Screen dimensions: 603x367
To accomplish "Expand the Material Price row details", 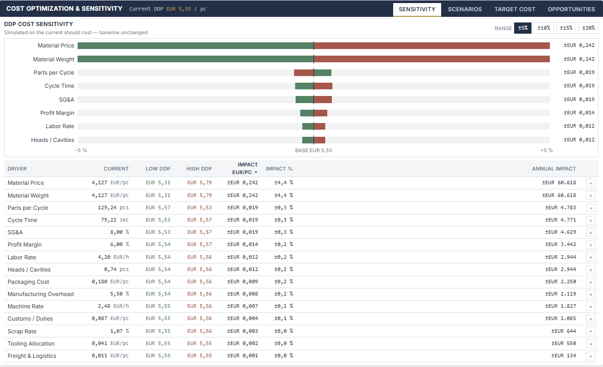I will tap(591, 183).
